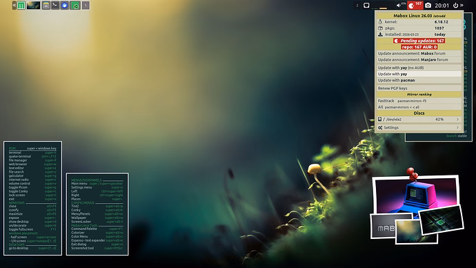Viewport: 476px width, 268px height.
Task: Click the branch: stable Conky text
Action: 456,136
